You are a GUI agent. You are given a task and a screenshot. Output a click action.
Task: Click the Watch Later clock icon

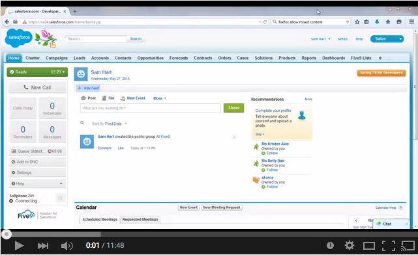click(330, 245)
